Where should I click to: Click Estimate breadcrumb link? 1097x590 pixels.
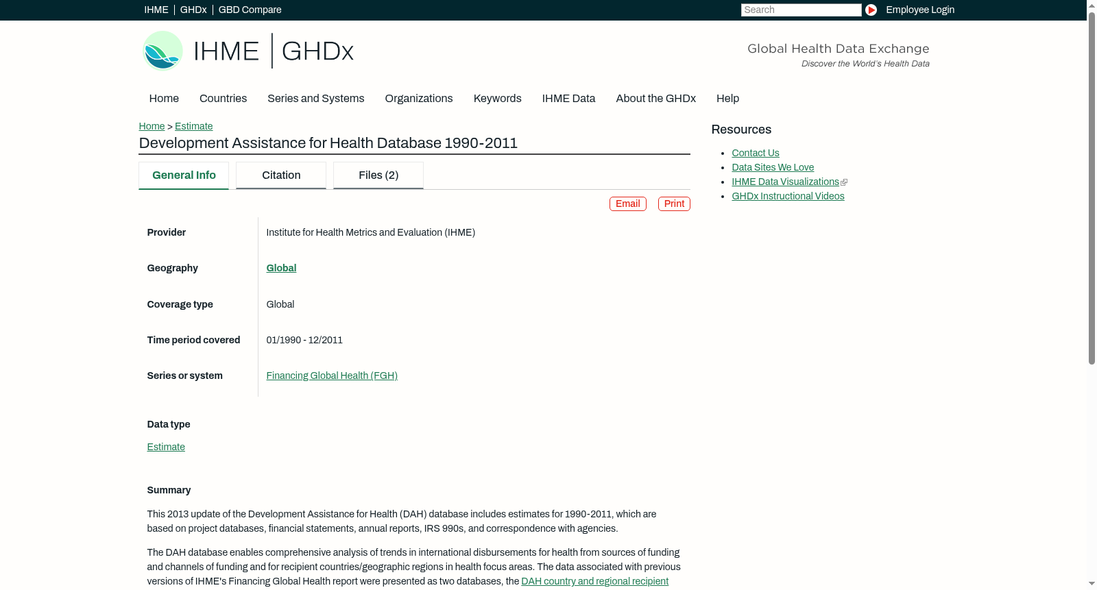(194, 126)
